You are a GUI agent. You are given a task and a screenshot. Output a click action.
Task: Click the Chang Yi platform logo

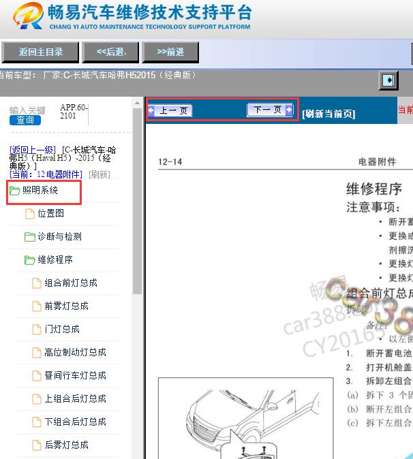click(28, 16)
